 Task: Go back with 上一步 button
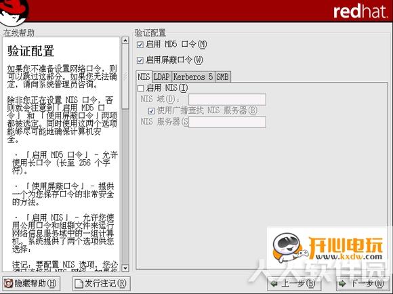pos(294,284)
